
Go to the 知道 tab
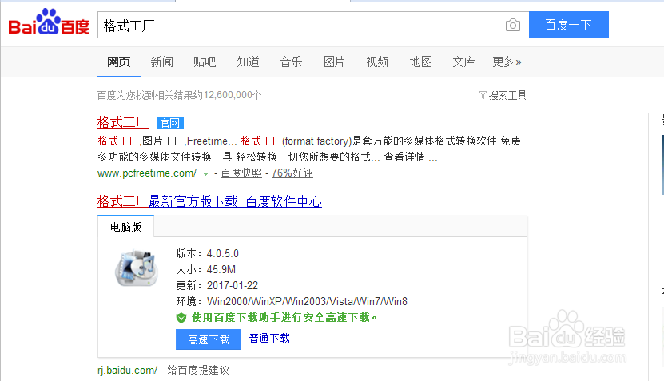click(248, 62)
